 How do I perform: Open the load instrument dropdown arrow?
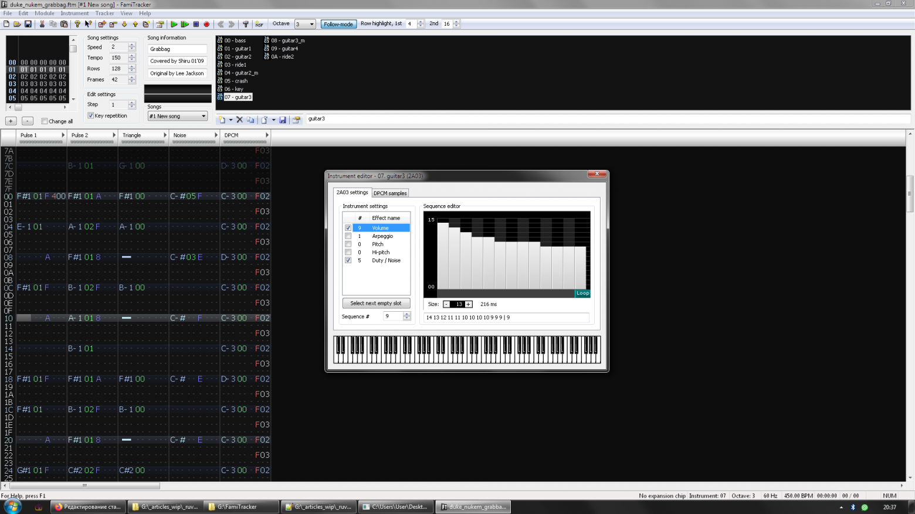click(x=274, y=119)
